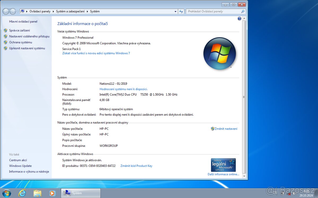The image size is (318, 198).
Task: Click Získat více funkcí s novou edicí link
Action: (x=96, y=53)
